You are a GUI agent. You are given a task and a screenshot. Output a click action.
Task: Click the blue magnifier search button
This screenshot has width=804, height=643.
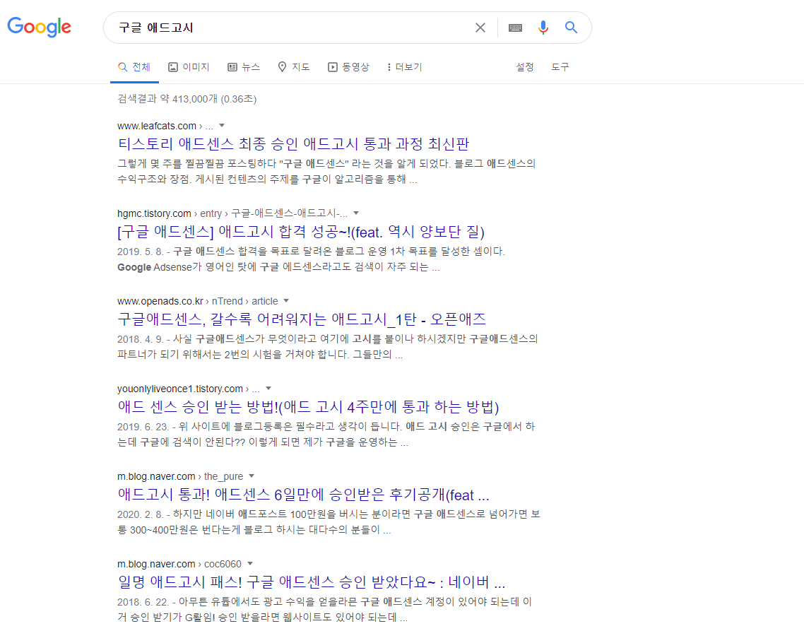[x=571, y=27]
